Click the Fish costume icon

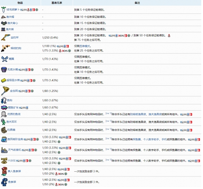(4, 182)
